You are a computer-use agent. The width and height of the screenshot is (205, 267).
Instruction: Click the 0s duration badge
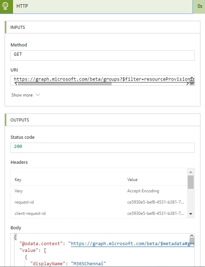(200, 6)
